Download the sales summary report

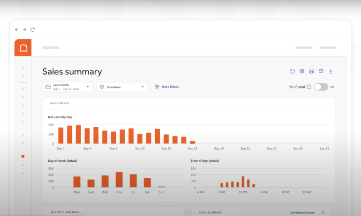click(331, 71)
